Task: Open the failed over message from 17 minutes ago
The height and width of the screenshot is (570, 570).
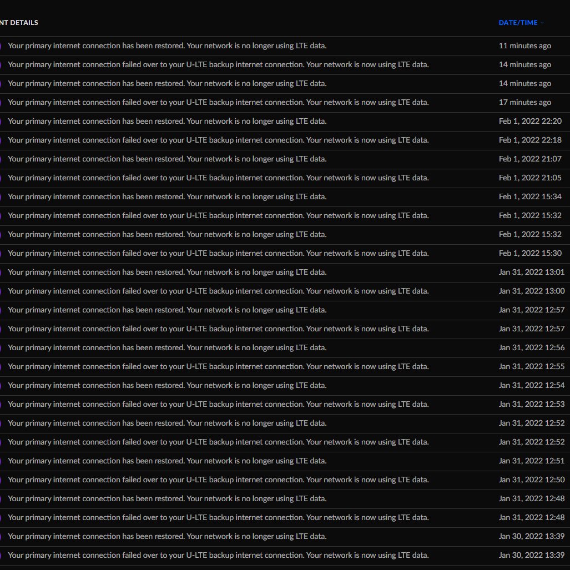Action: (218, 103)
